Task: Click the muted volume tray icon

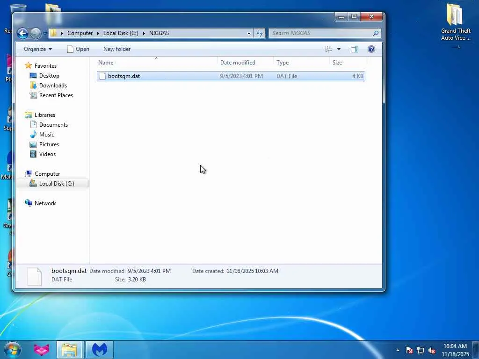Action: (x=432, y=350)
